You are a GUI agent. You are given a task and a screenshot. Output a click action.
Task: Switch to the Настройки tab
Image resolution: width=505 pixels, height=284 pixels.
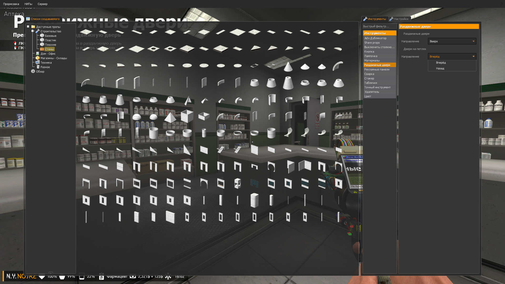click(399, 19)
